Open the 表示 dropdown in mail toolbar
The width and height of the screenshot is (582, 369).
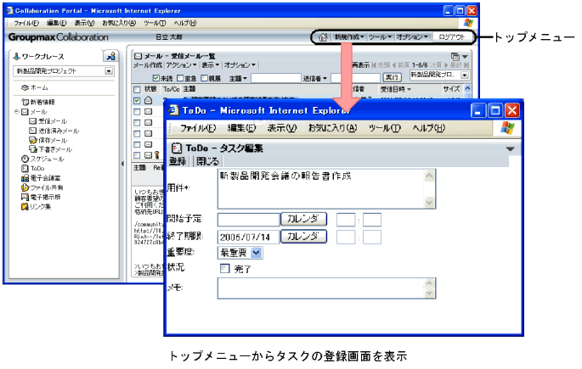pos(211,65)
